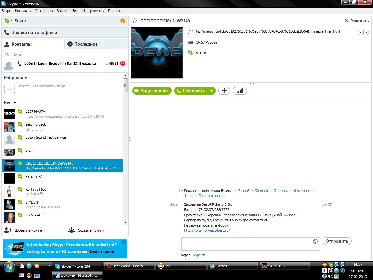This screenshot has width=373, height=280.
Task: Click the mood message speech bubble icon
Action: 190,32
